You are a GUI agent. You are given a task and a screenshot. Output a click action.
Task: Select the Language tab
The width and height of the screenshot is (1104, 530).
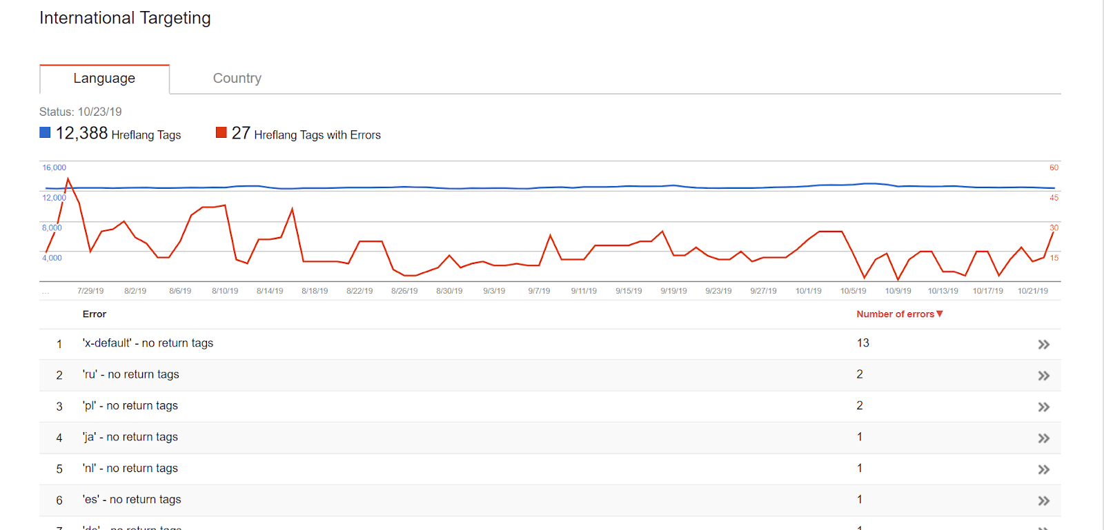click(104, 78)
